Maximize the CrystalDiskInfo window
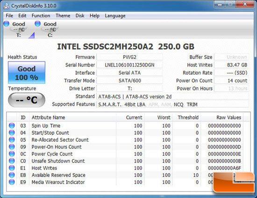 coord(230,4)
